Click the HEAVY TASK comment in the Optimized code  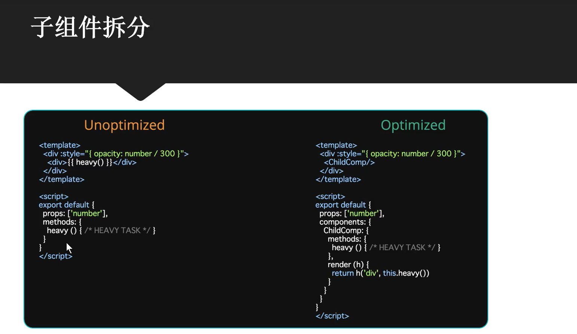[402, 247]
